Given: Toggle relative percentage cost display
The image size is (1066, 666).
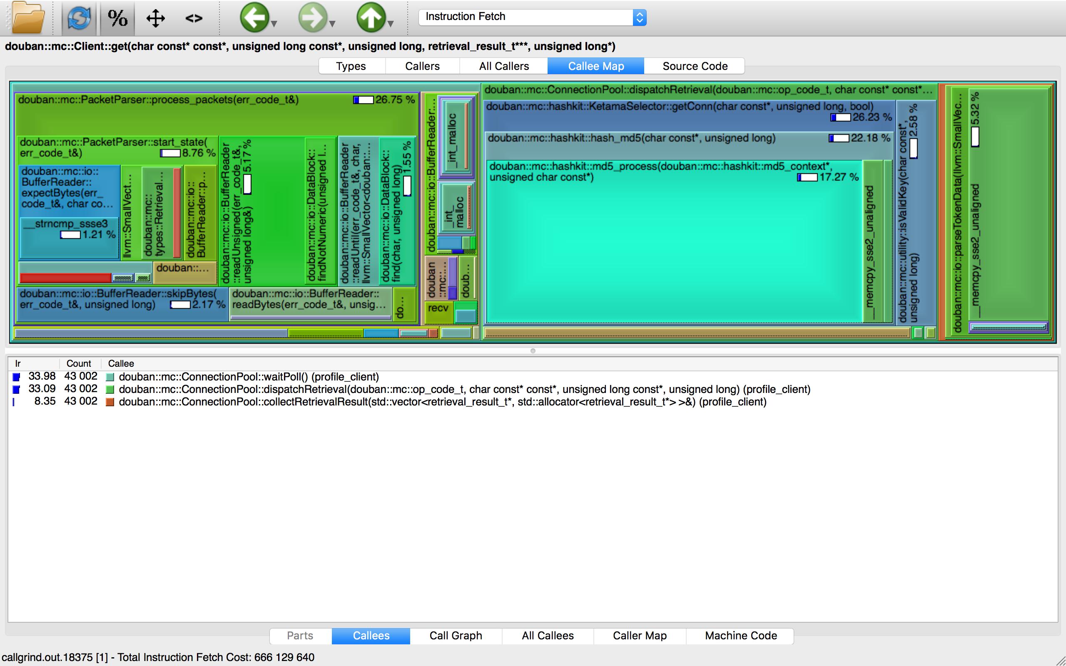Looking at the screenshot, I should click(x=117, y=18).
